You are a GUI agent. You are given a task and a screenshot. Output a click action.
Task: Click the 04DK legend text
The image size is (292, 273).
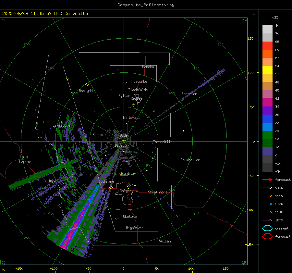(x=279, y=188)
